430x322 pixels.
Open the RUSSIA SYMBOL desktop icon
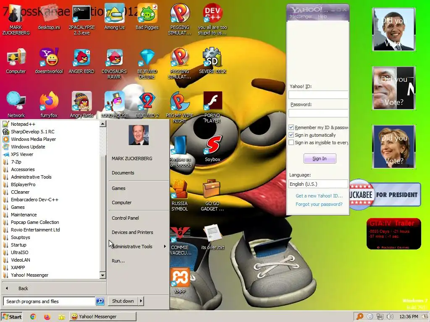point(180,195)
